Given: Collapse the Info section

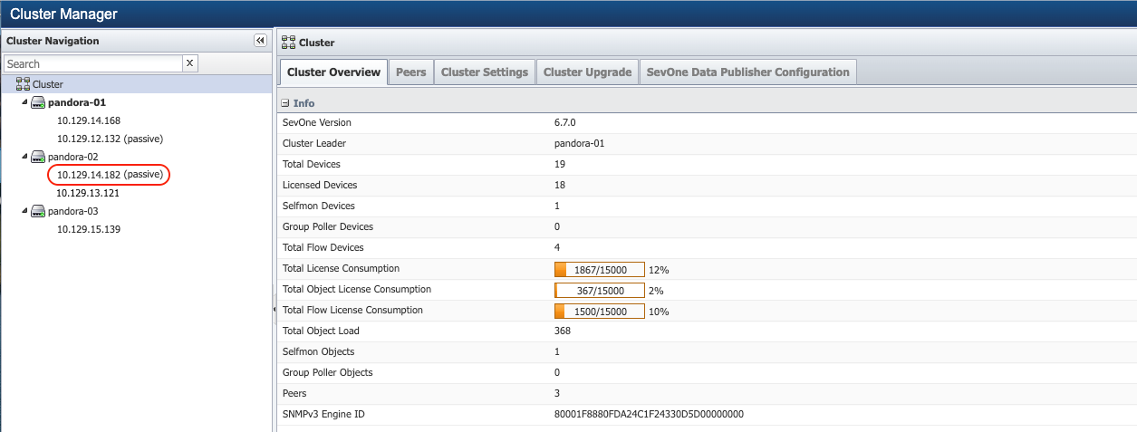Looking at the screenshot, I should coord(285,103).
